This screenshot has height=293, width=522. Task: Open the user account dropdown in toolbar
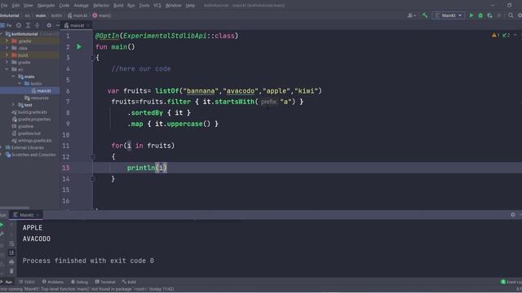(412, 15)
